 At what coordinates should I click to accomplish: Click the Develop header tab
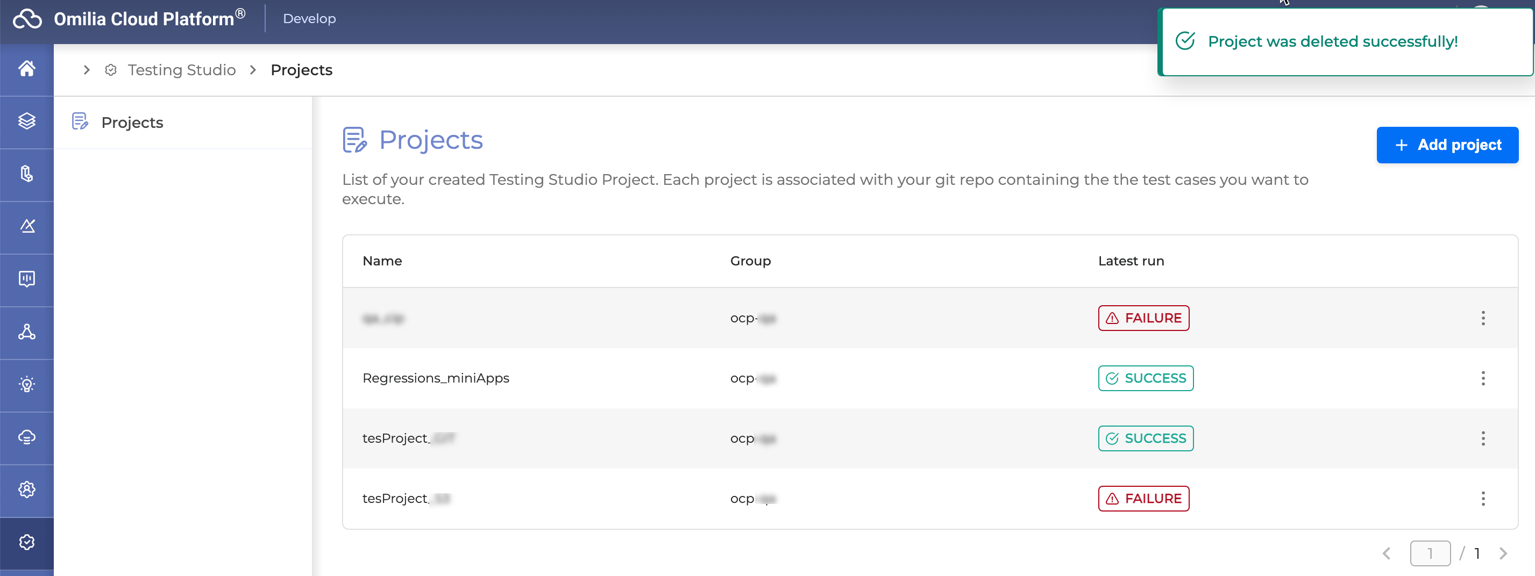click(309, 19)
